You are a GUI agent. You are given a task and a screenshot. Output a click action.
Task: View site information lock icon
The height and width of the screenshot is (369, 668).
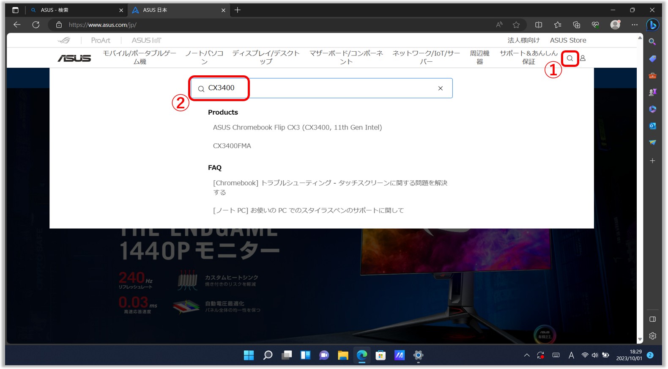[x=59, y=25]
